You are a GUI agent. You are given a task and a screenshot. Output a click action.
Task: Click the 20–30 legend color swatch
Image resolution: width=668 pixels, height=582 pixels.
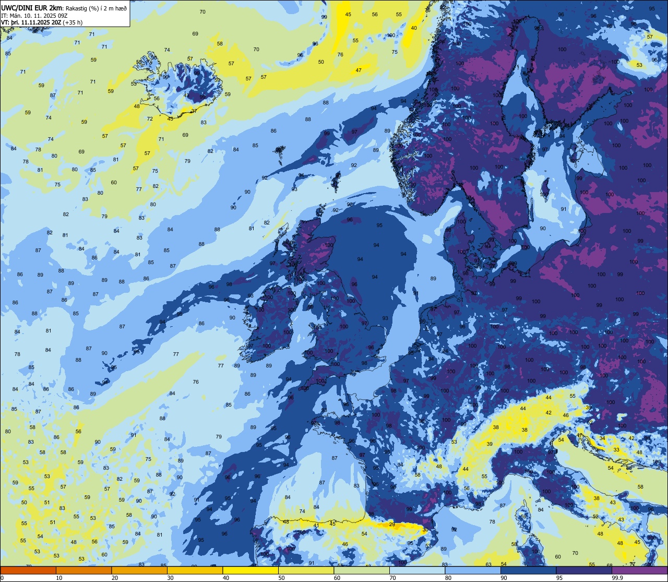point(139,570)
